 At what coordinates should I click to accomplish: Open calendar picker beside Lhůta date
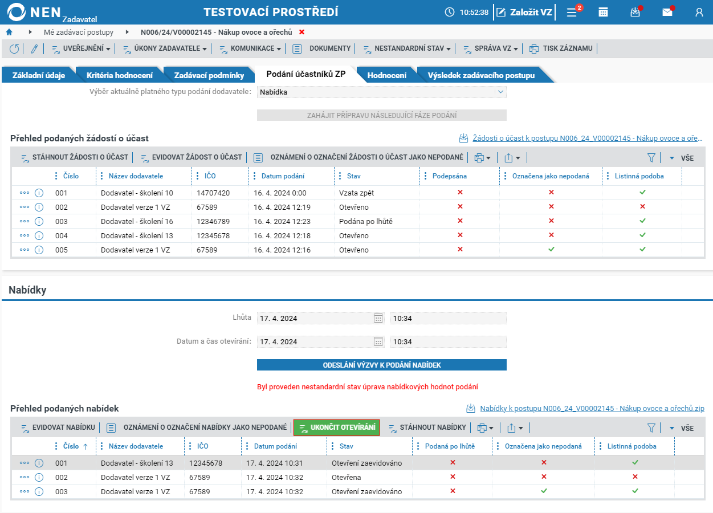(378, 318)
